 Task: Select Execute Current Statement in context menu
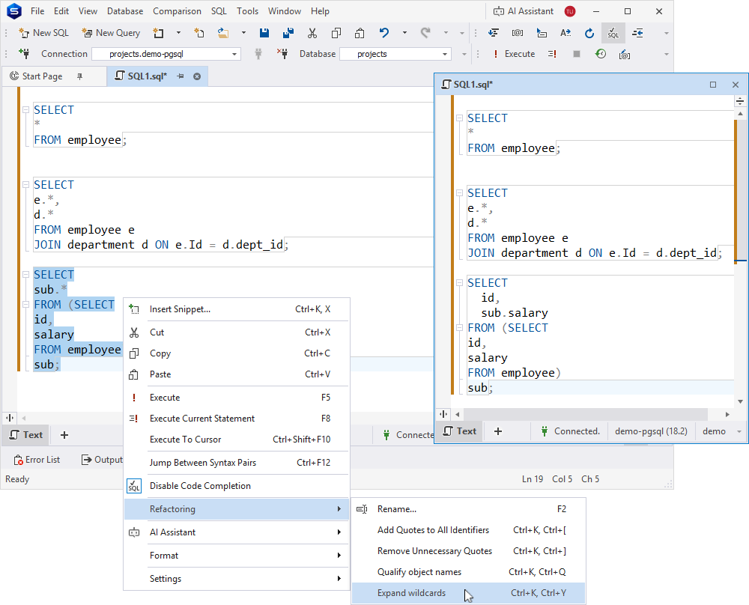(x=237, y=419)
